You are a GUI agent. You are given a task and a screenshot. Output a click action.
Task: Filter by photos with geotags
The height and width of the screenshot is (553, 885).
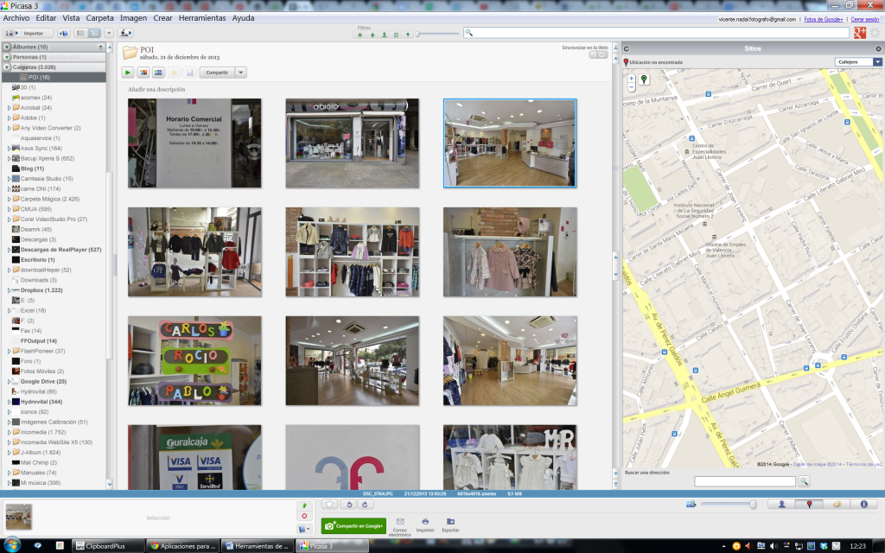click(408, 35)
